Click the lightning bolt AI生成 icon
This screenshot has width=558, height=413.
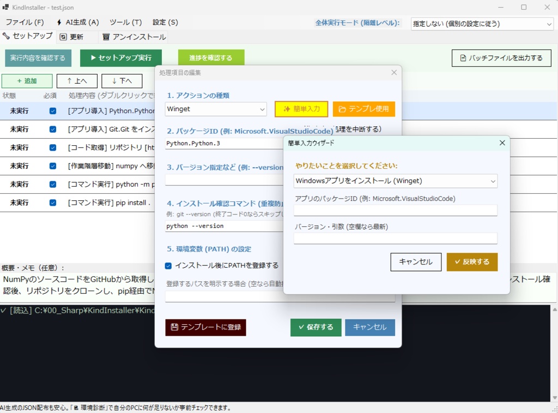point(60,22)
